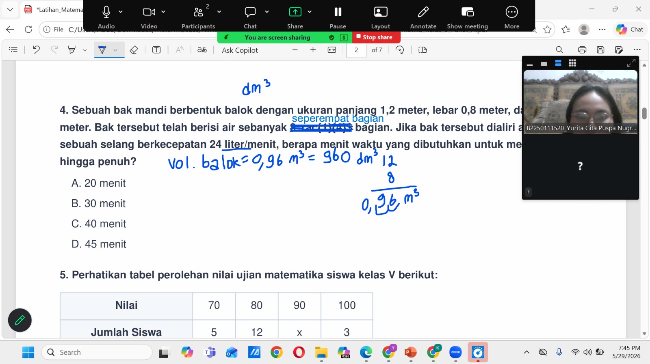Click the PDF vertical scrollbar thumb
The height and width of the screenshot is (364, 650).
tap(644, 113)
